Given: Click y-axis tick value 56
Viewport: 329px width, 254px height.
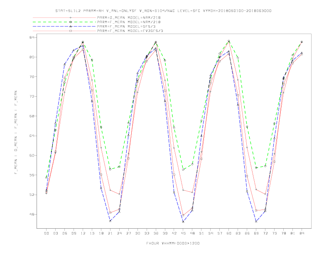Looking at the screenshot, I should click(x=32, y=175).
